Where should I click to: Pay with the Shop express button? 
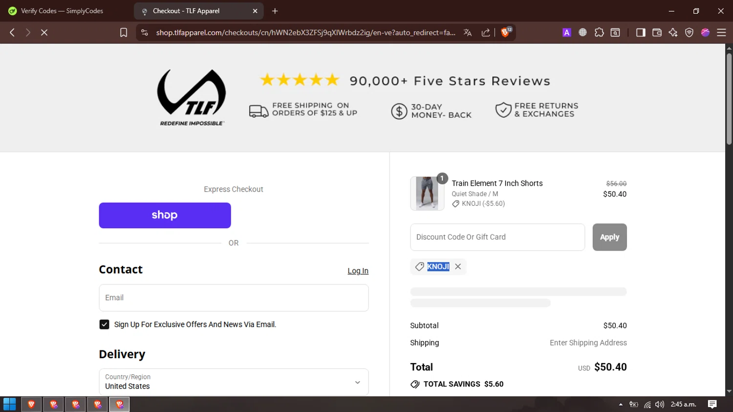[x=165, y=216]
